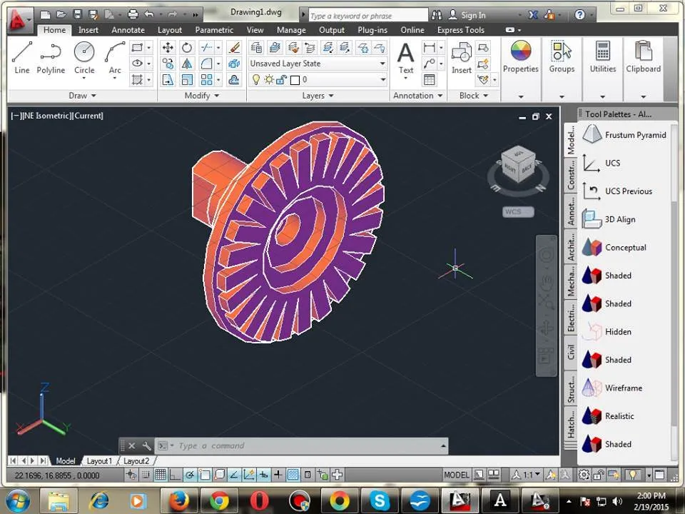This screenshot has height=514, width=685.
Task: Click the Save icon in quick access toolbar
Action: coord(77,14)
